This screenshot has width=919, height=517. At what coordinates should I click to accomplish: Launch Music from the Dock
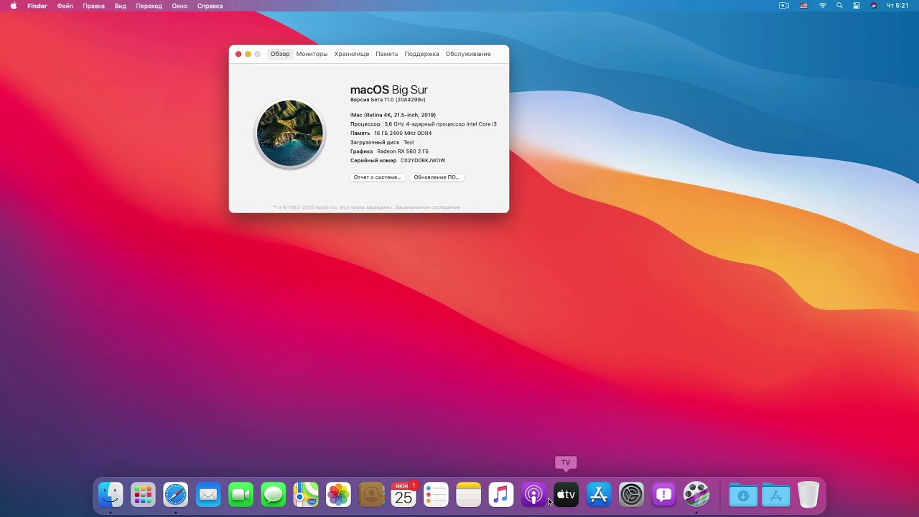pyautogui.click(x=501, y=494)
